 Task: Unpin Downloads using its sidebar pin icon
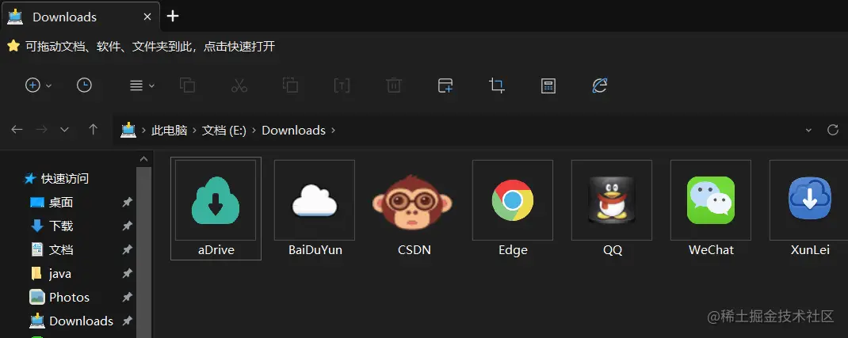(x=127, y=321)
